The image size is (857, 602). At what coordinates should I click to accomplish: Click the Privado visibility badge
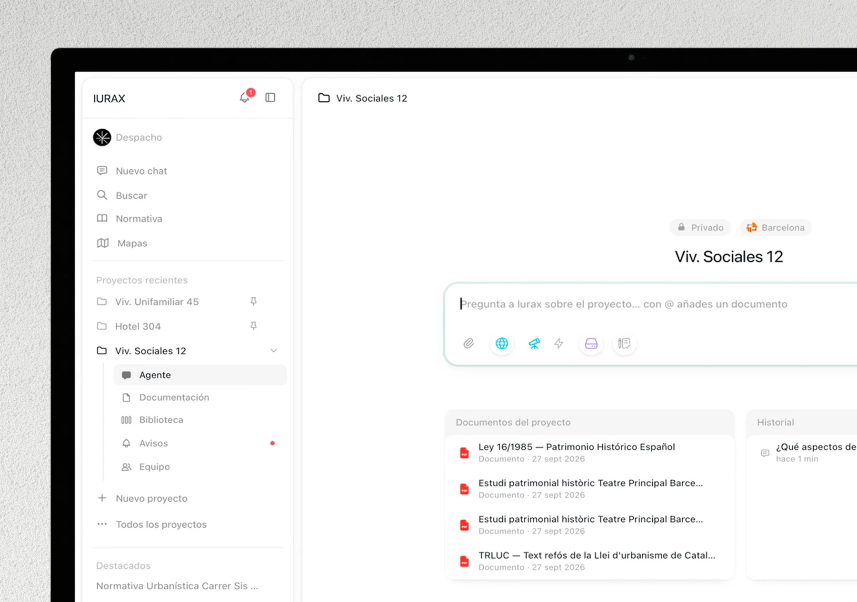pyautogui.click(x=700, y=228)
